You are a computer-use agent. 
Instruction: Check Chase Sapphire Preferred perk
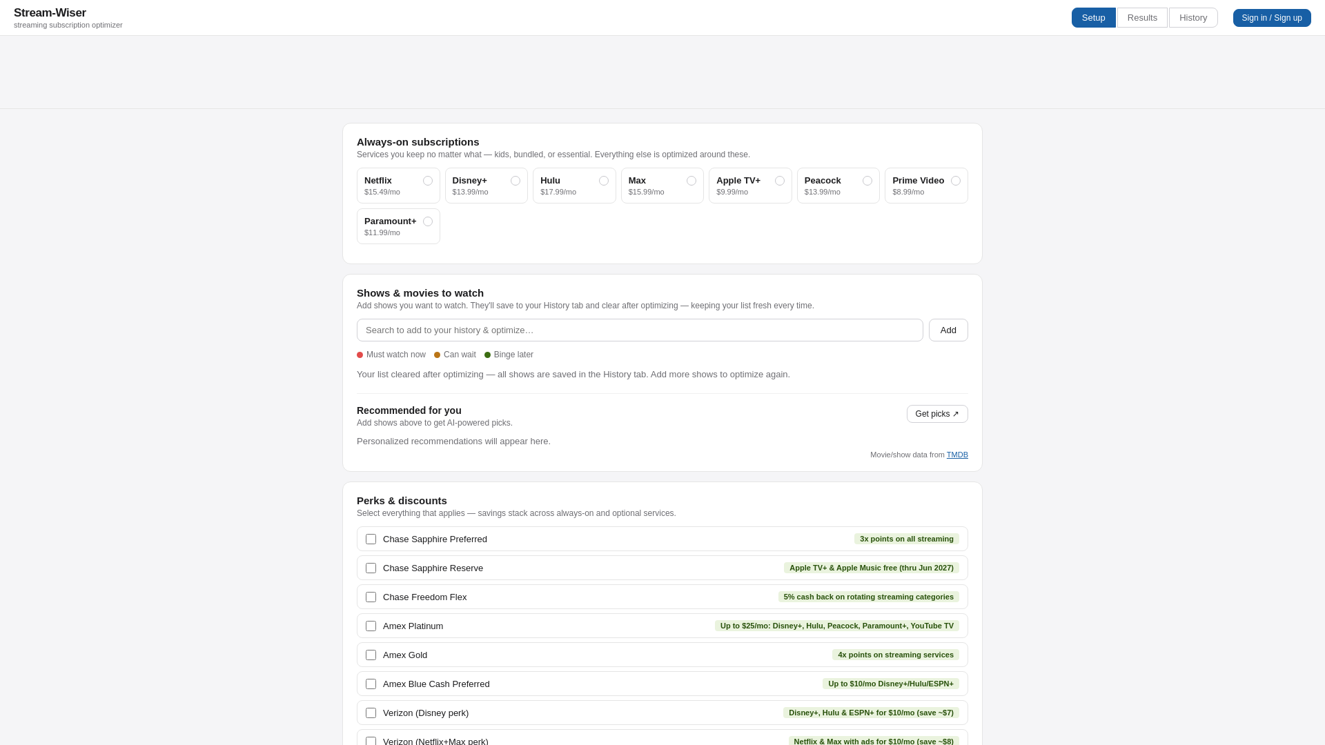tap(371, 539)
